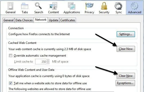Image resolution: width=144 pixels, height=92 pixels.
Task: Select the Advanced gear pane
Action: coord(135,8)
